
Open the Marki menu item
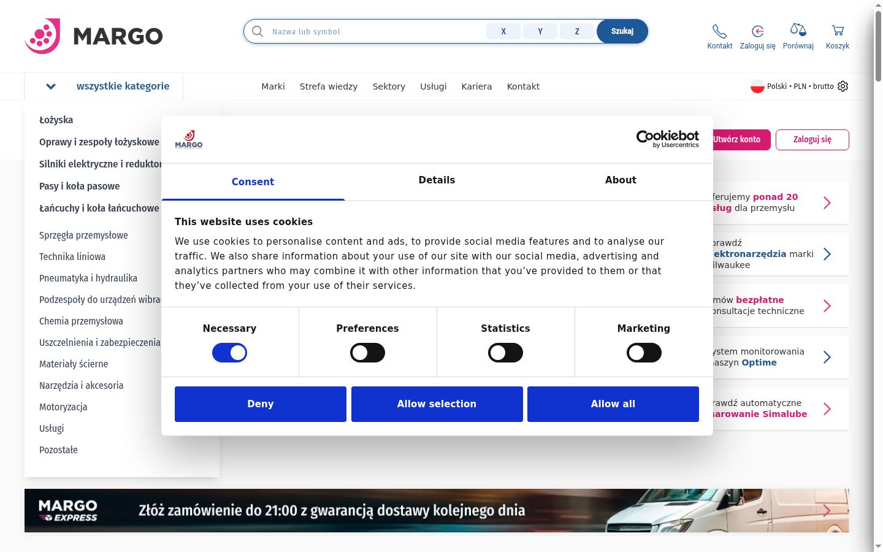(x=273, y=86)
